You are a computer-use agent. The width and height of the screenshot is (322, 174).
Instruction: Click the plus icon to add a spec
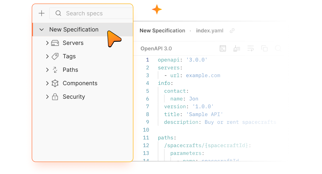(42, 13)
